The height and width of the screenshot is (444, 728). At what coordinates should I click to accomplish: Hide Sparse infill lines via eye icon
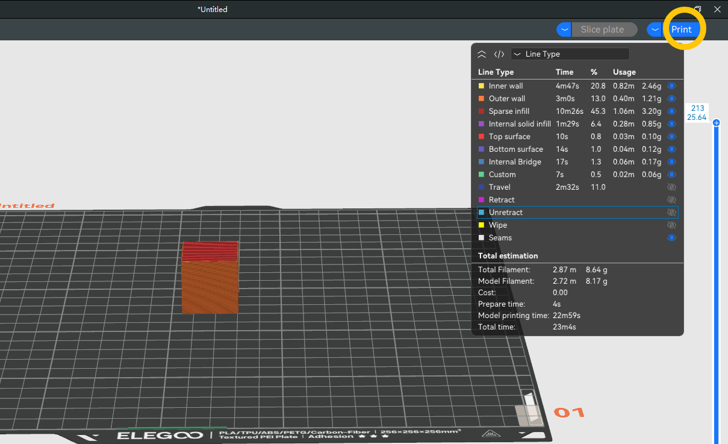click(672, 111)
